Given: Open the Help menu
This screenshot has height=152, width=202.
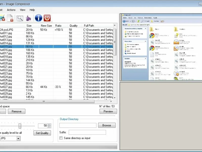Looking at the screenshot, I should [32, 10].
